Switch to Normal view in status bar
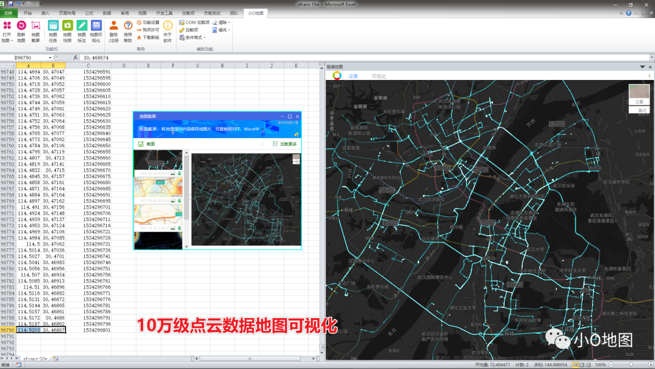The image size is (655, 369). pos(575,365)
